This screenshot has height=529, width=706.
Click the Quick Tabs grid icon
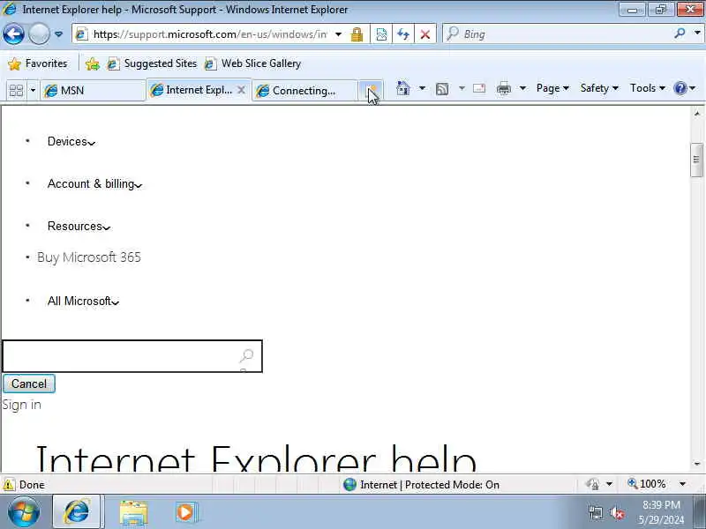coord(16,91)
